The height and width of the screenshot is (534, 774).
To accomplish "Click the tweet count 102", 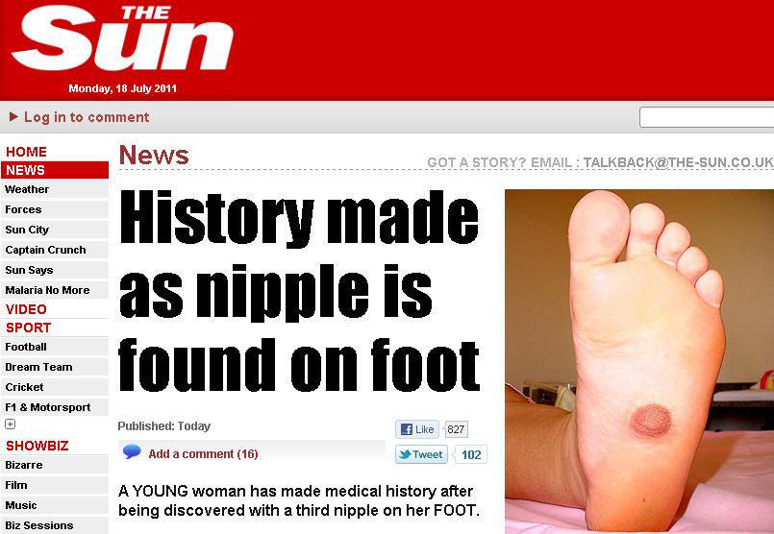I will click(471, 454).
